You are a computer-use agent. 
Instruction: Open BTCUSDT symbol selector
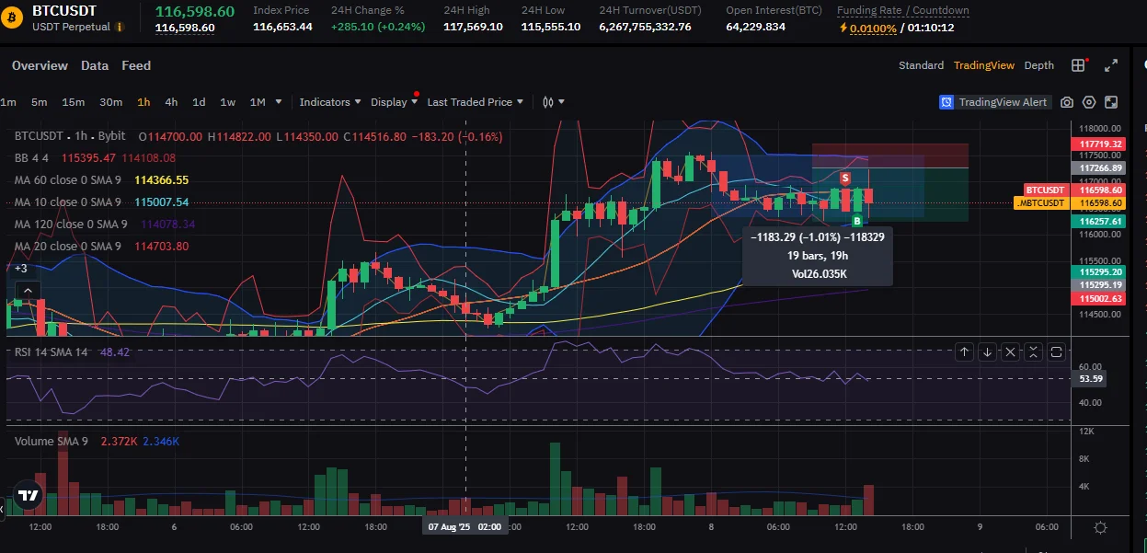click(64, 12)
